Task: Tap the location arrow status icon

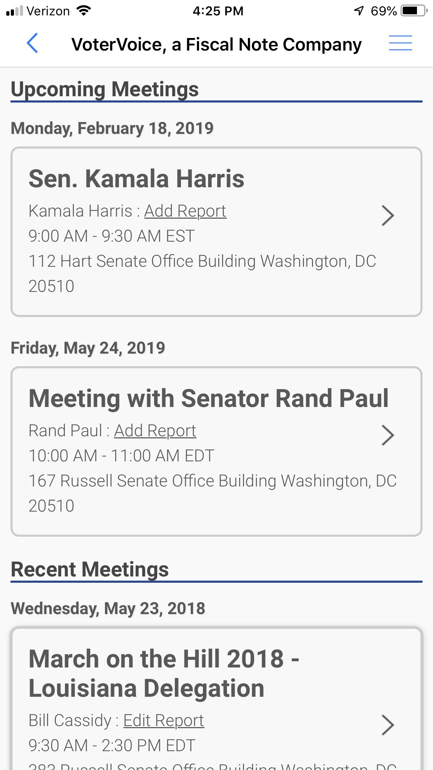Action: (359, 11)
